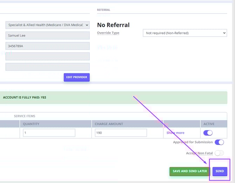Click the Edit Provider button
The width and height of the screenshot is (235, 183).
tap(76, 77)
